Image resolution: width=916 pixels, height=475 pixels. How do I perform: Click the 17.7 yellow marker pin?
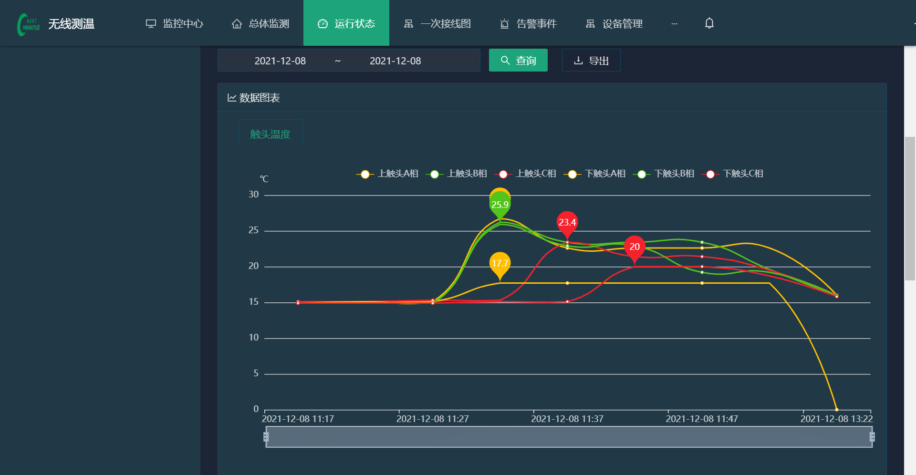coord(500,264)
